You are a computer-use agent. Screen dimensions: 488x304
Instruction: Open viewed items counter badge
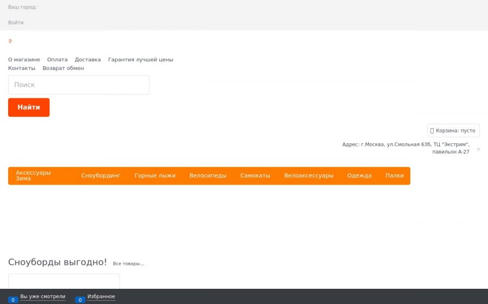pos(13,300)
